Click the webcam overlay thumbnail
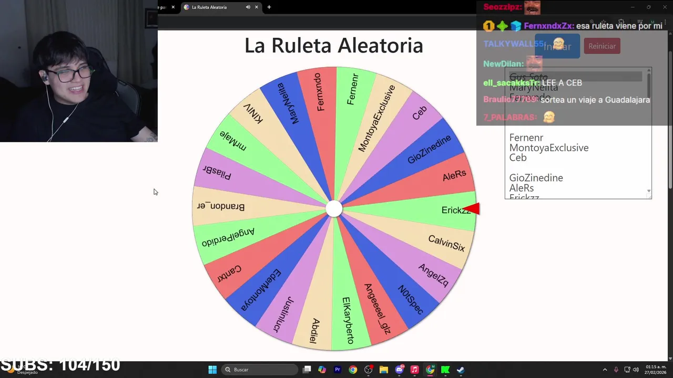The image size is (673, 378). [79, 71]
